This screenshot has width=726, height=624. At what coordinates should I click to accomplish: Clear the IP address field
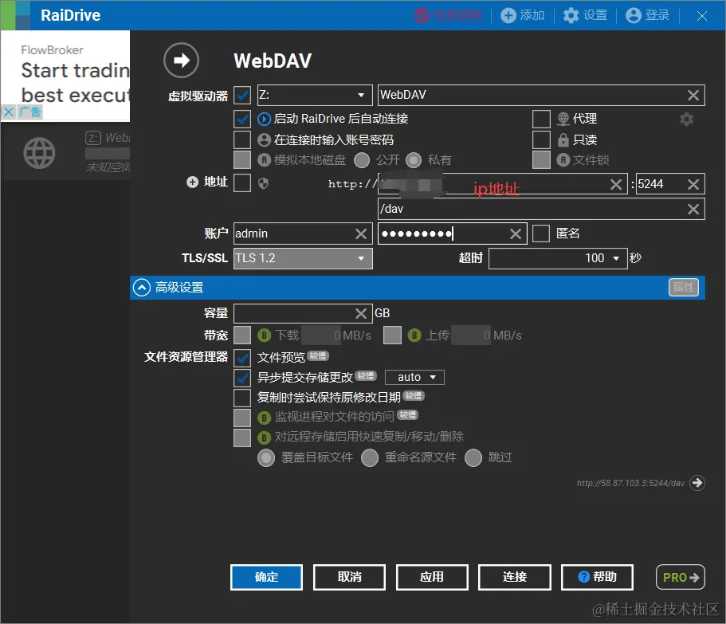[616, 184]
